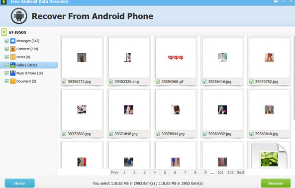Screen dimensions: 295x188
Task: Click the app icon in title bar
Action: pos(3,2)
